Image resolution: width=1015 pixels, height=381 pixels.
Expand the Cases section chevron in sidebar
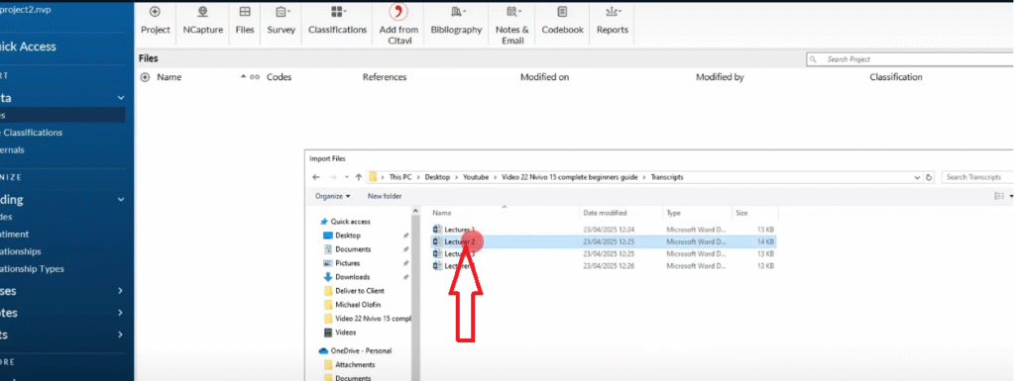[120, 291]
